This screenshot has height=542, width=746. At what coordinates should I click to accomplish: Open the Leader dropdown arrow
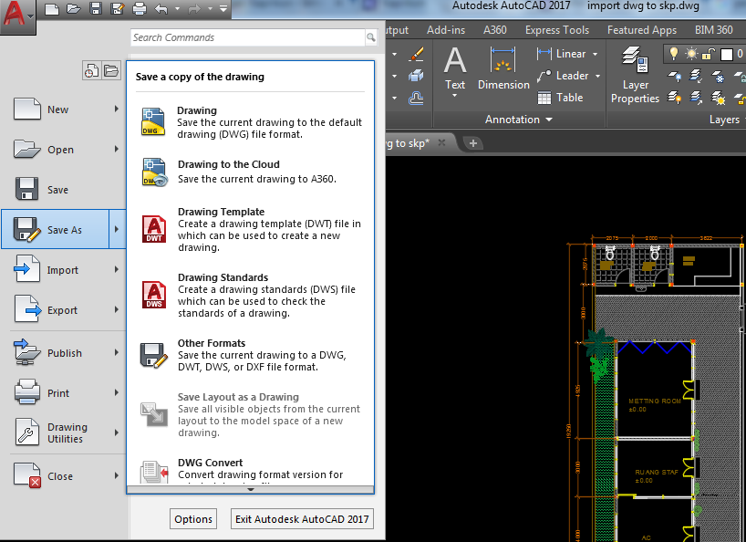[597, 76]
